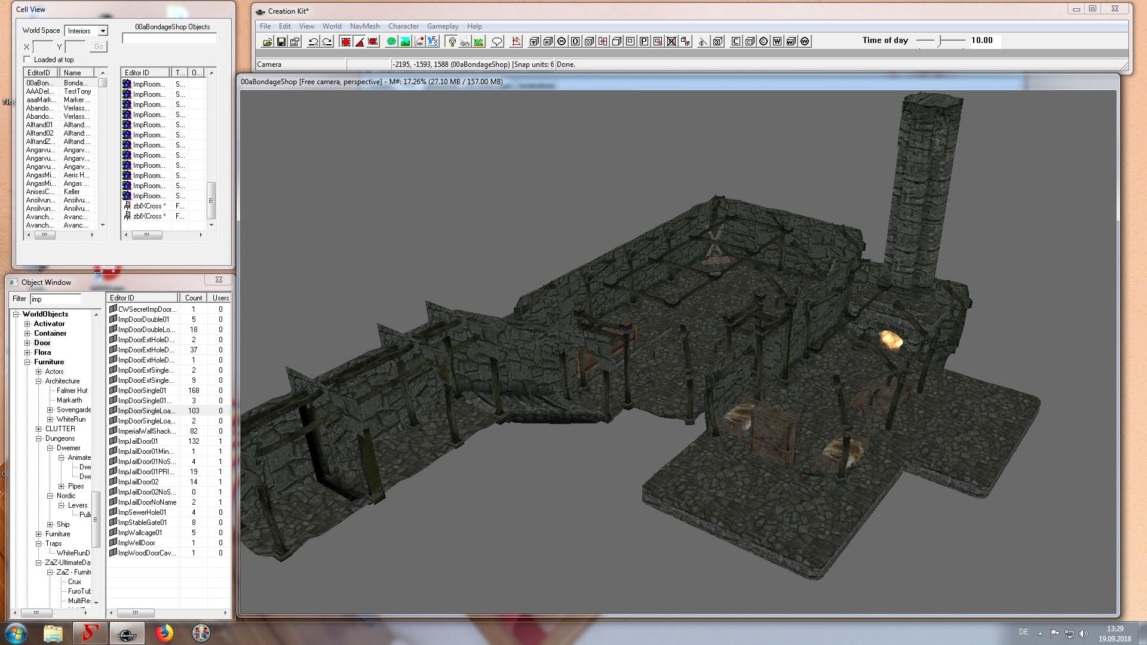1147x645 pixels.
Task: Open the Windows Start menu
Action: pyautogui.click(x=16, y=633)
